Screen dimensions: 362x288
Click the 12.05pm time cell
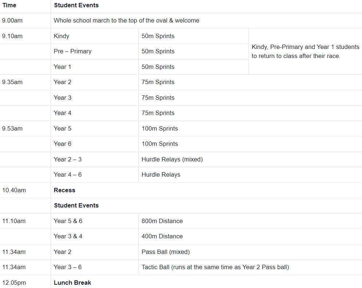click(14, 283)
